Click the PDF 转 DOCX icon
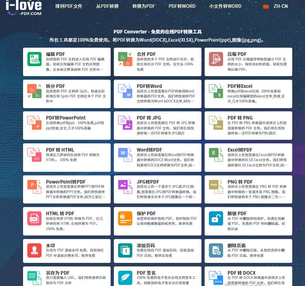Image resolution: width=305 pixels, height=286 pixels. [x=216, y=278]
